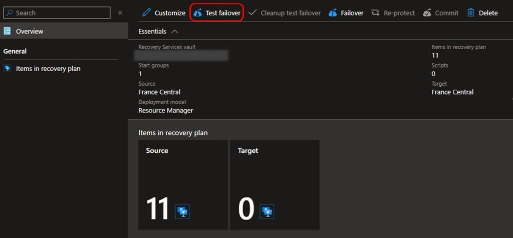Click the Deployment model label
Viewport: 513px width, 238px height.
click(162, 102)
